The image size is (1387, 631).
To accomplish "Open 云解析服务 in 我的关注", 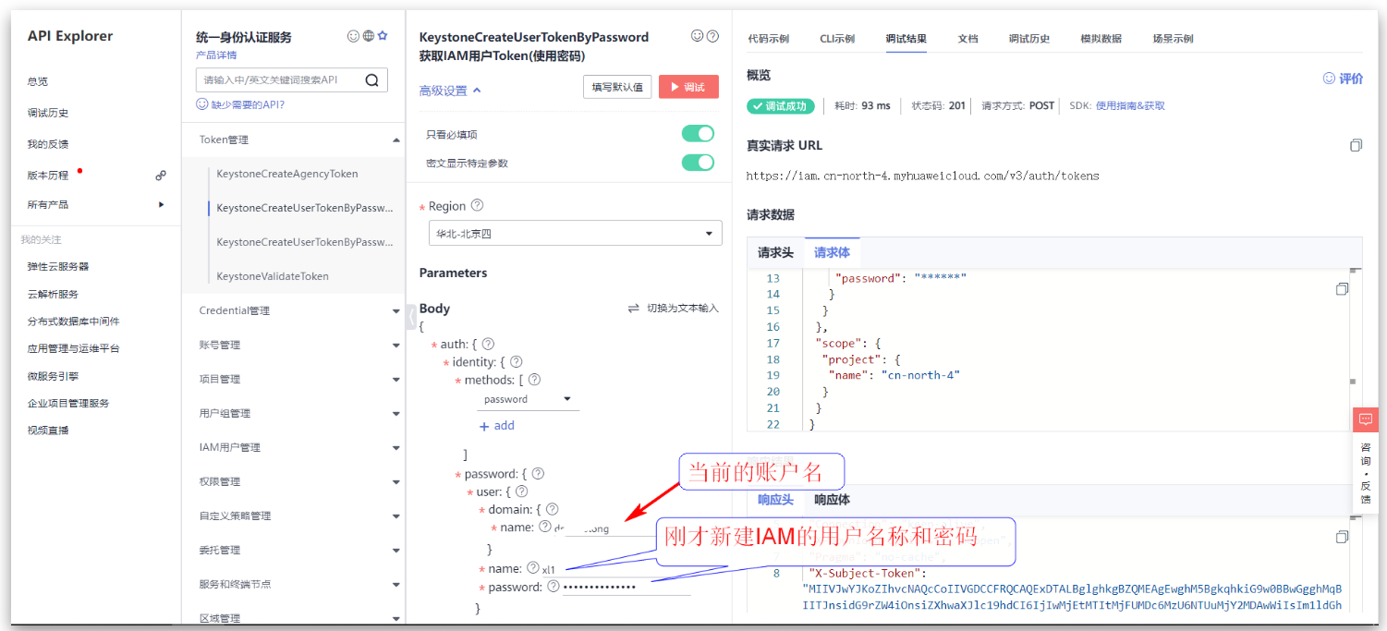I will [53, 294].
